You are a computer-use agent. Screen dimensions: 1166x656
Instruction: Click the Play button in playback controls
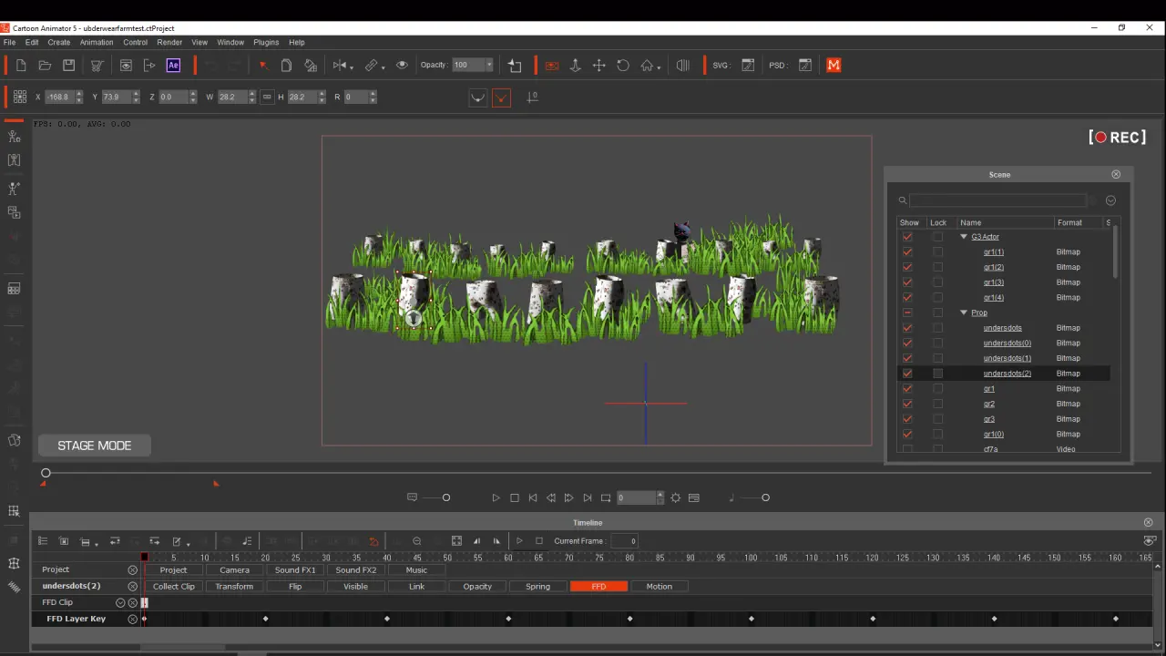click(x=496, y=497)
